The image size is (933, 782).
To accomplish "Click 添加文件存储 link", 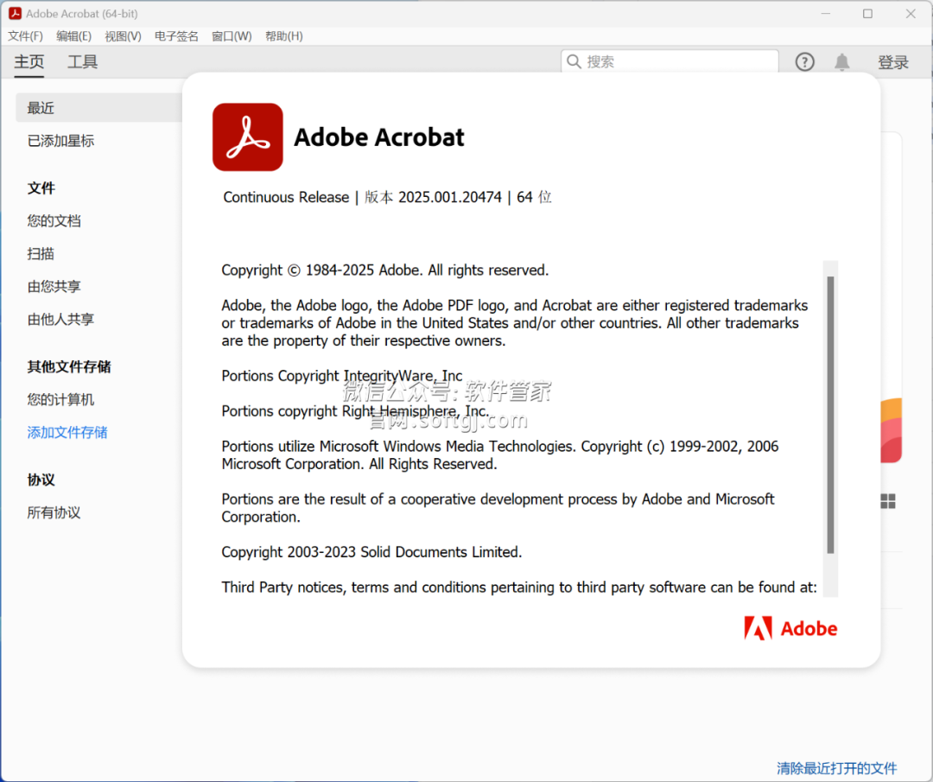I will point(67,432).
